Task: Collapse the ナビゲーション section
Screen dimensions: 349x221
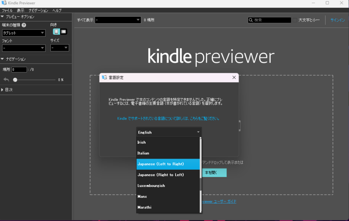Action: (3, 59)
